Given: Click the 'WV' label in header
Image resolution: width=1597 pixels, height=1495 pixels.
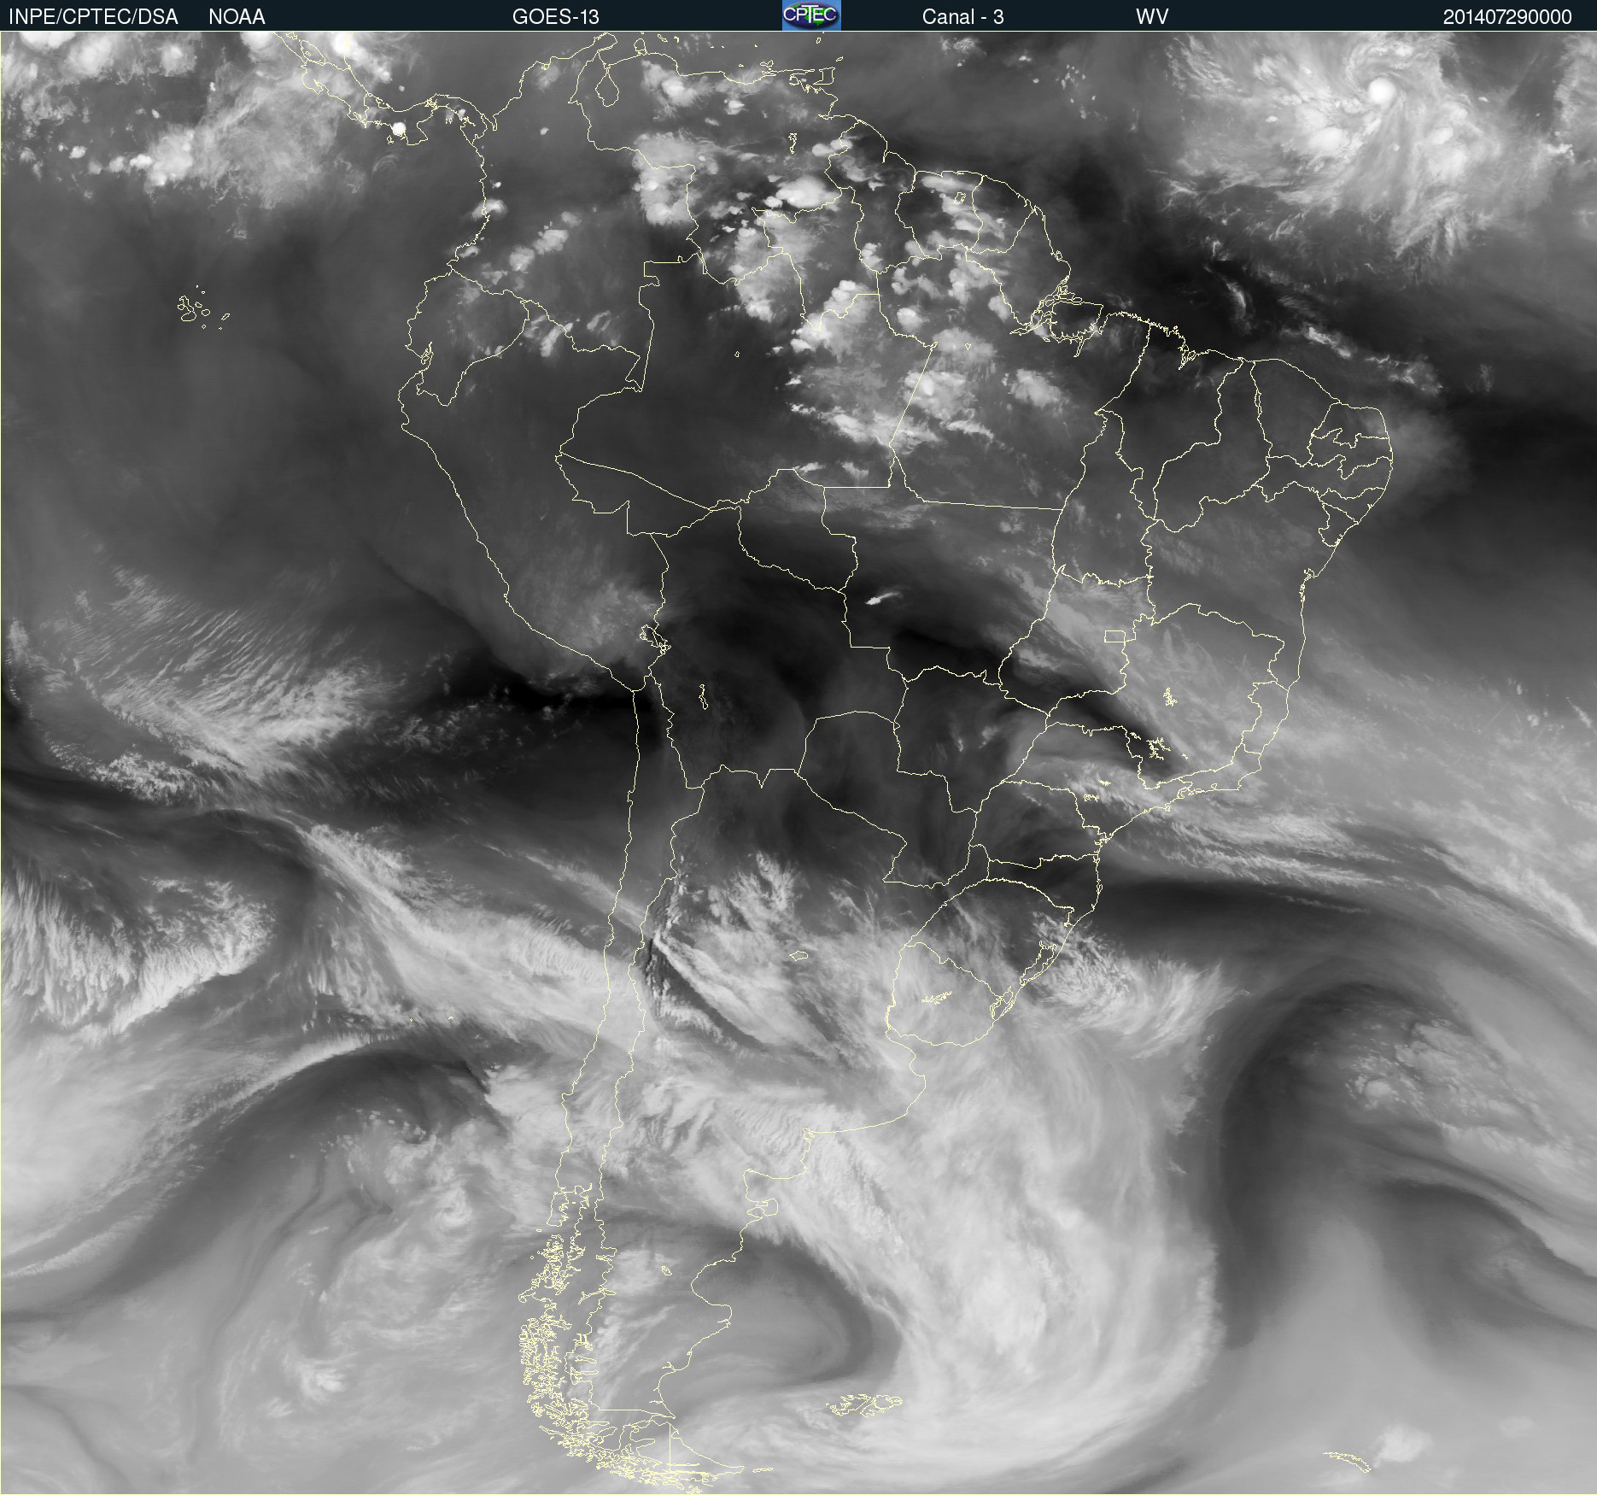Looking at the screenshot, I should 1152,16.
